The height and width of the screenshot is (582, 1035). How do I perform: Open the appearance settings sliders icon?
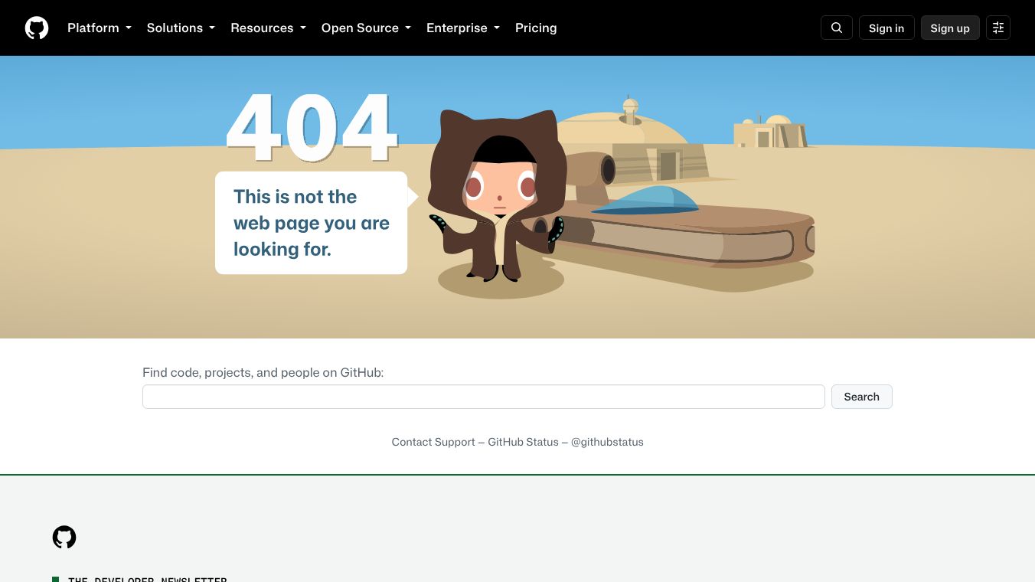click(x=998, y=28)
